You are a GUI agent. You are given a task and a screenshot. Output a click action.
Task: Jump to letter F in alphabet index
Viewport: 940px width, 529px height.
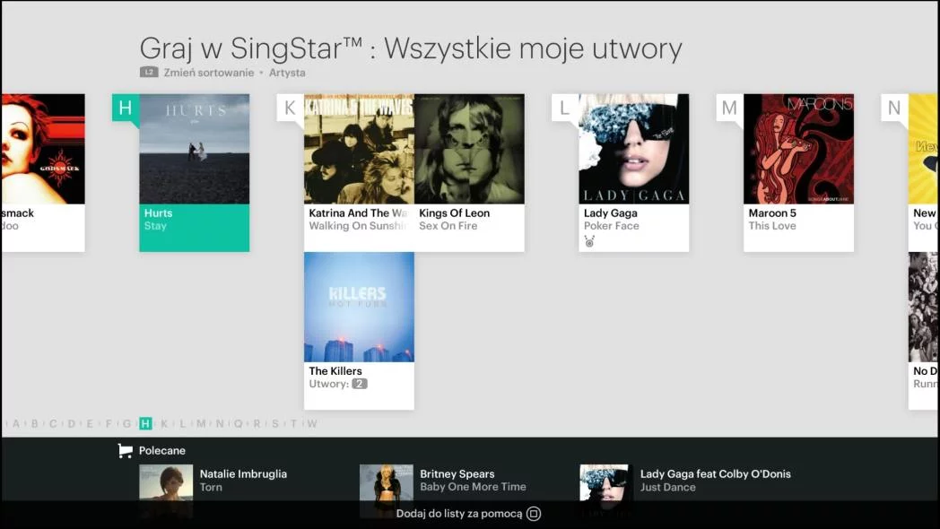click(109, 423)
